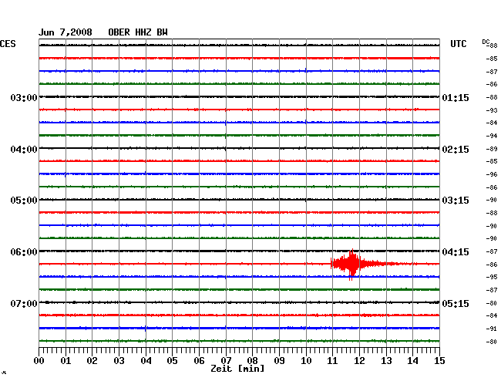Click the 'UTC' column header

[x=458, y=44]
